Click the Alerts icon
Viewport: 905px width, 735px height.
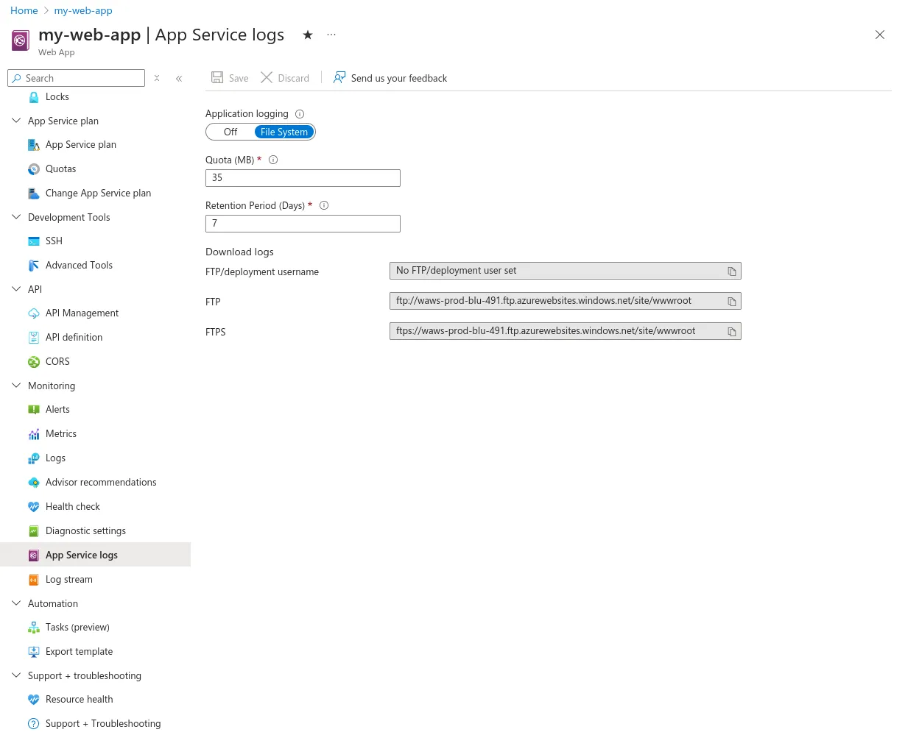tap(33, 410)
